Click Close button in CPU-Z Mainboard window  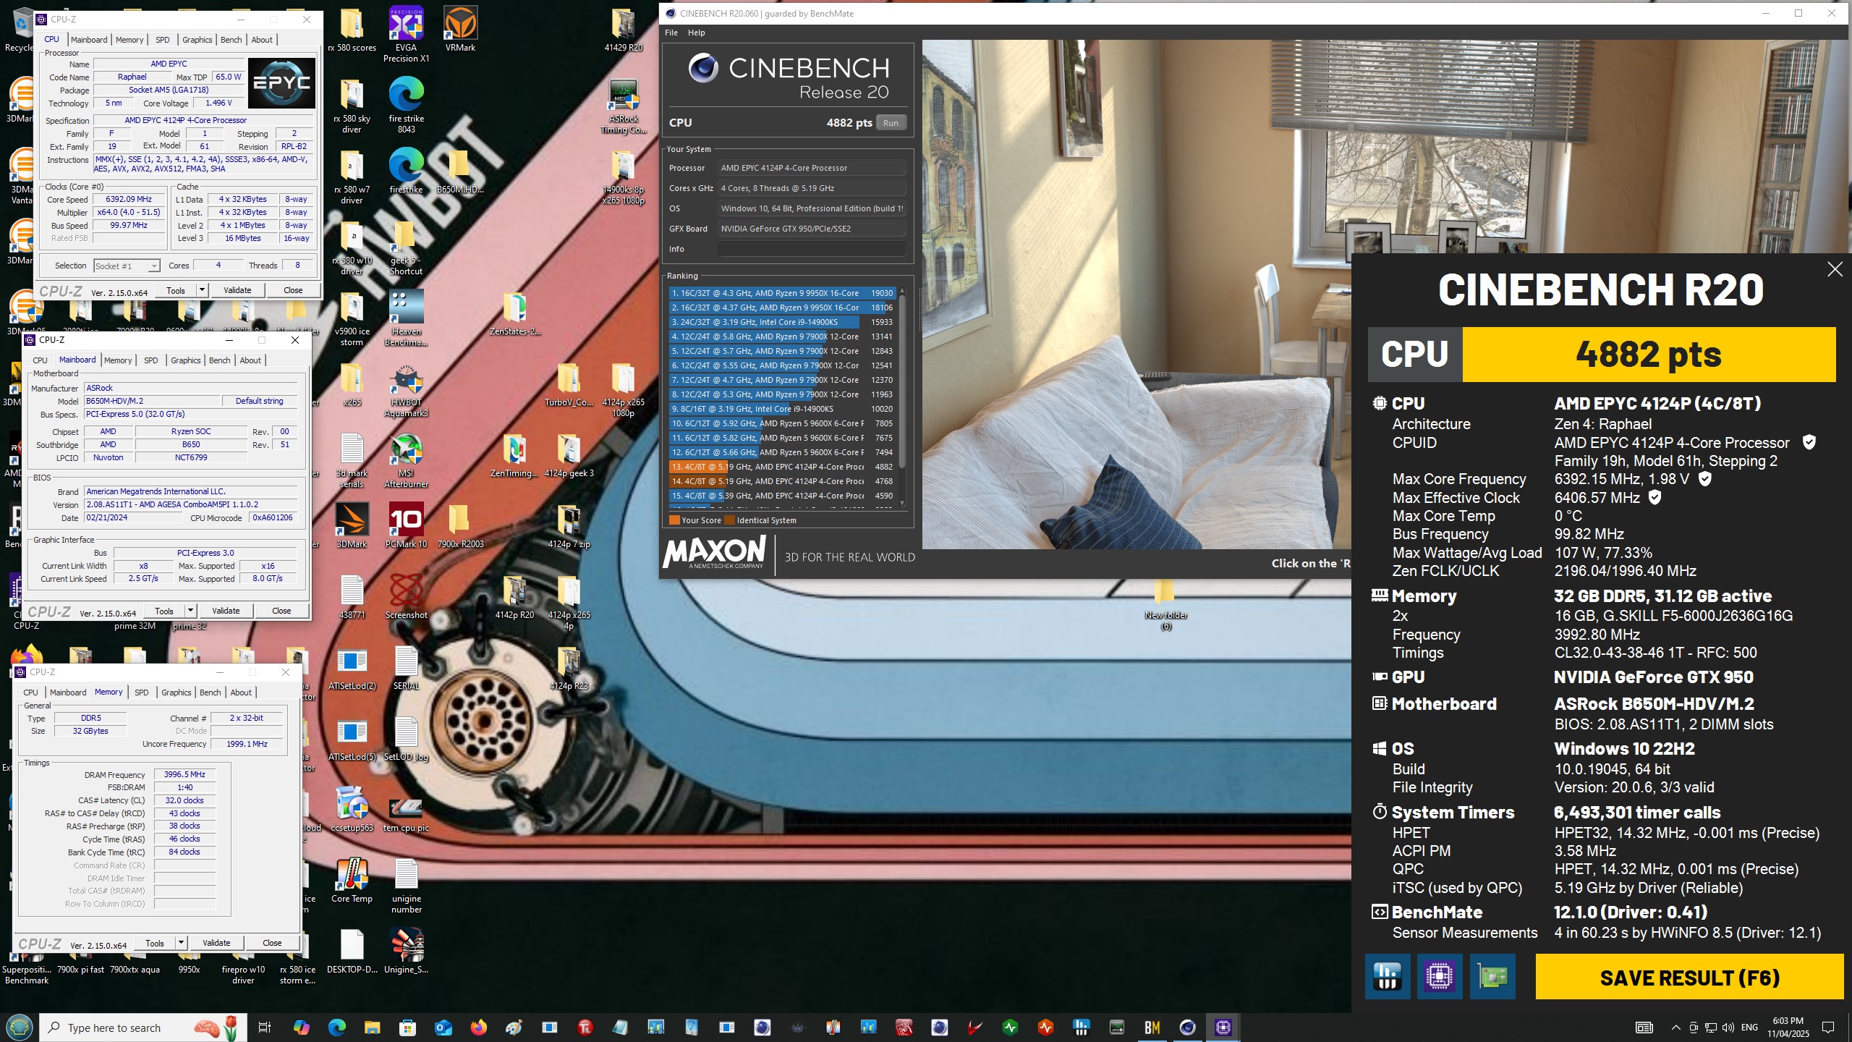pos(281,611)
